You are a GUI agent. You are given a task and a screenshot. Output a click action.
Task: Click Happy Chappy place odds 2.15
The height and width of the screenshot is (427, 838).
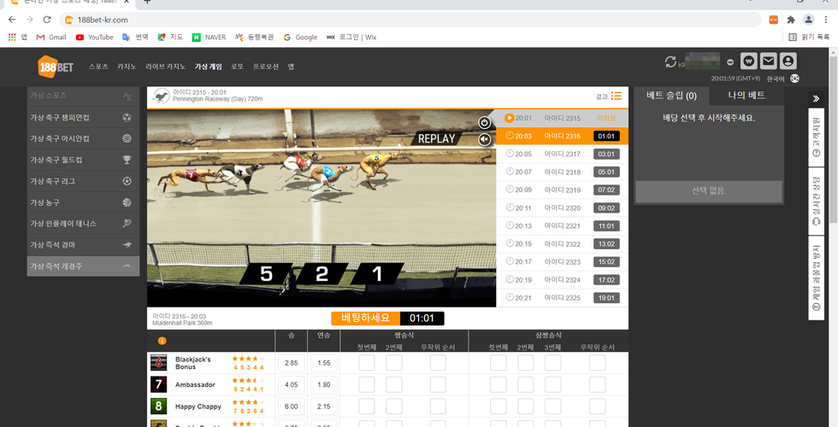(324, 407)
